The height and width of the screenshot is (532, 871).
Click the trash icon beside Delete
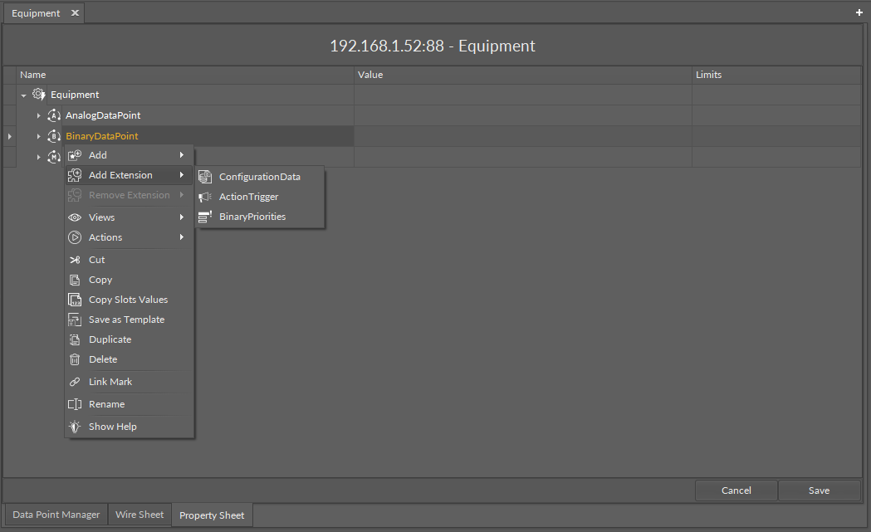point(75,359)
